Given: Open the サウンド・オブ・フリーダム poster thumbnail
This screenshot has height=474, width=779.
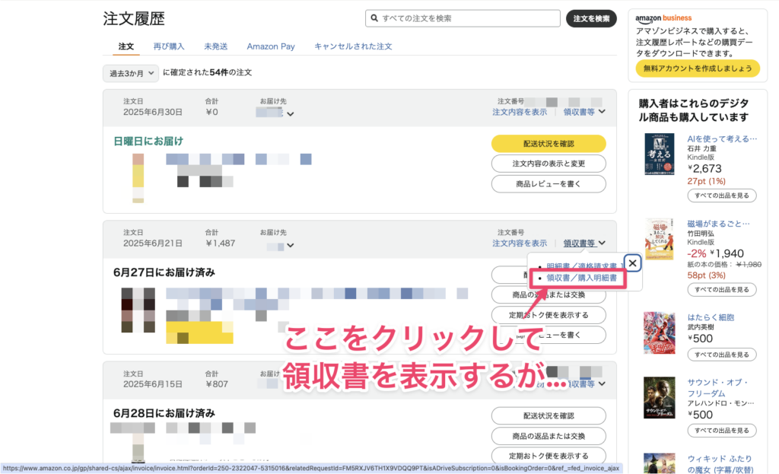Looking at the screenshot, I should click(x=660, y=397).
